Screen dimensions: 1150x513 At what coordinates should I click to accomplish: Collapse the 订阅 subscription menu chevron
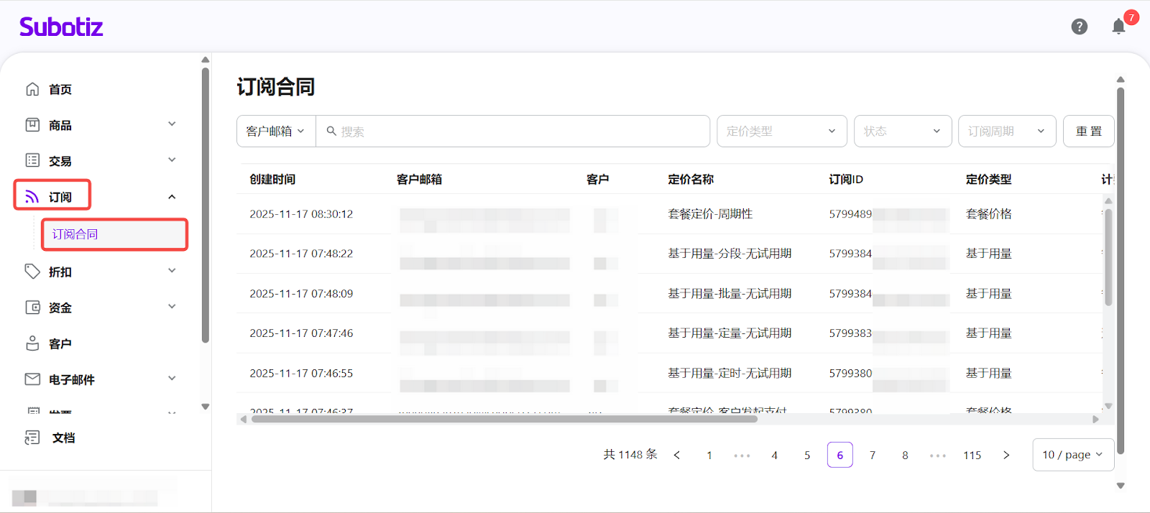point(172,197)
